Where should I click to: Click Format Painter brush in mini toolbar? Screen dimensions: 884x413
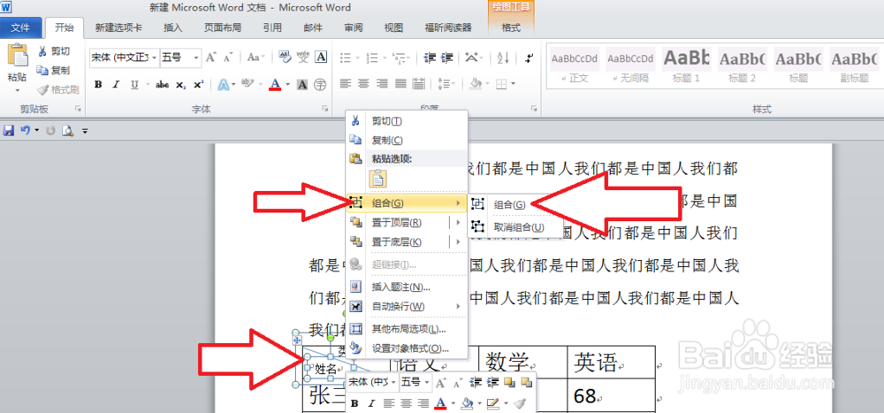(522, 403)
